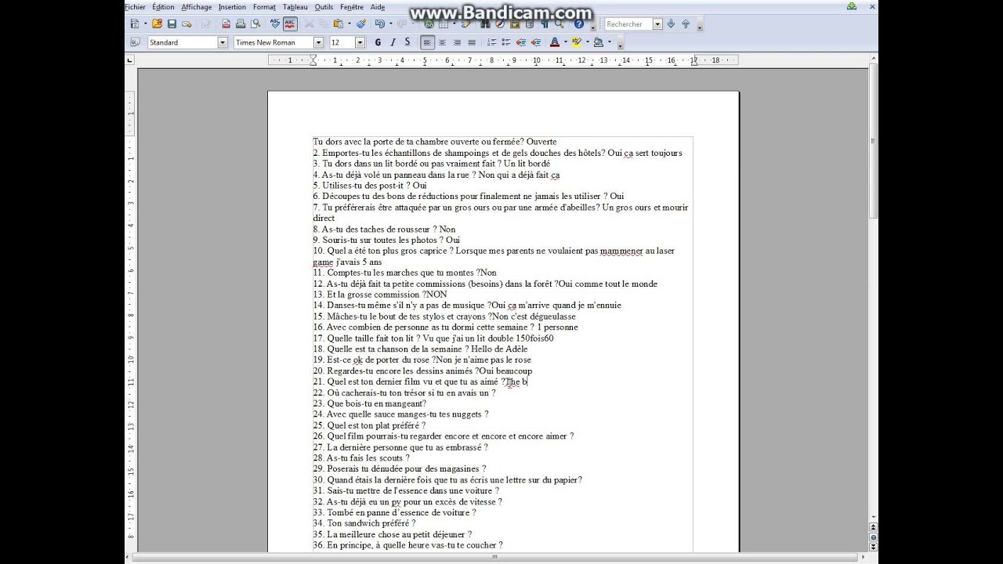This screenshot has width=1003, height=564.
Task: Click the horizontal scrollbar thumb
Action: [494, 557]
